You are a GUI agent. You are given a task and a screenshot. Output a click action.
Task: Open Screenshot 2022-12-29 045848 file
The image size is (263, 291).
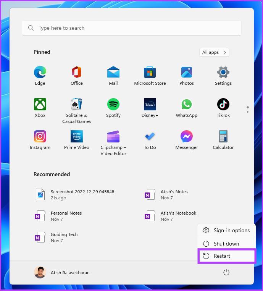75,195
